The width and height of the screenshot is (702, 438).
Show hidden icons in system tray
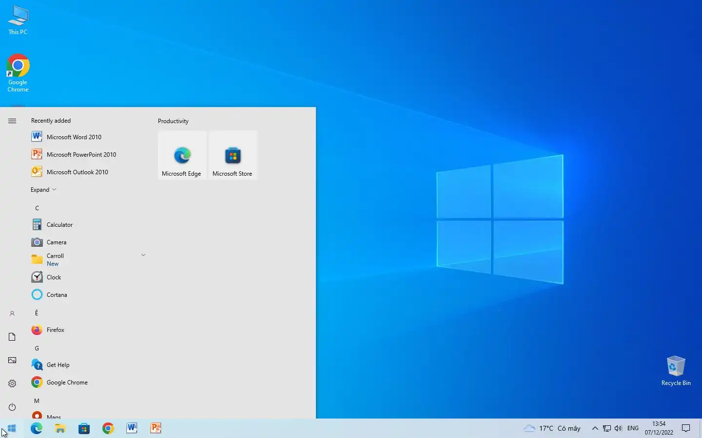pyautogui.click(x=595, y=428)
